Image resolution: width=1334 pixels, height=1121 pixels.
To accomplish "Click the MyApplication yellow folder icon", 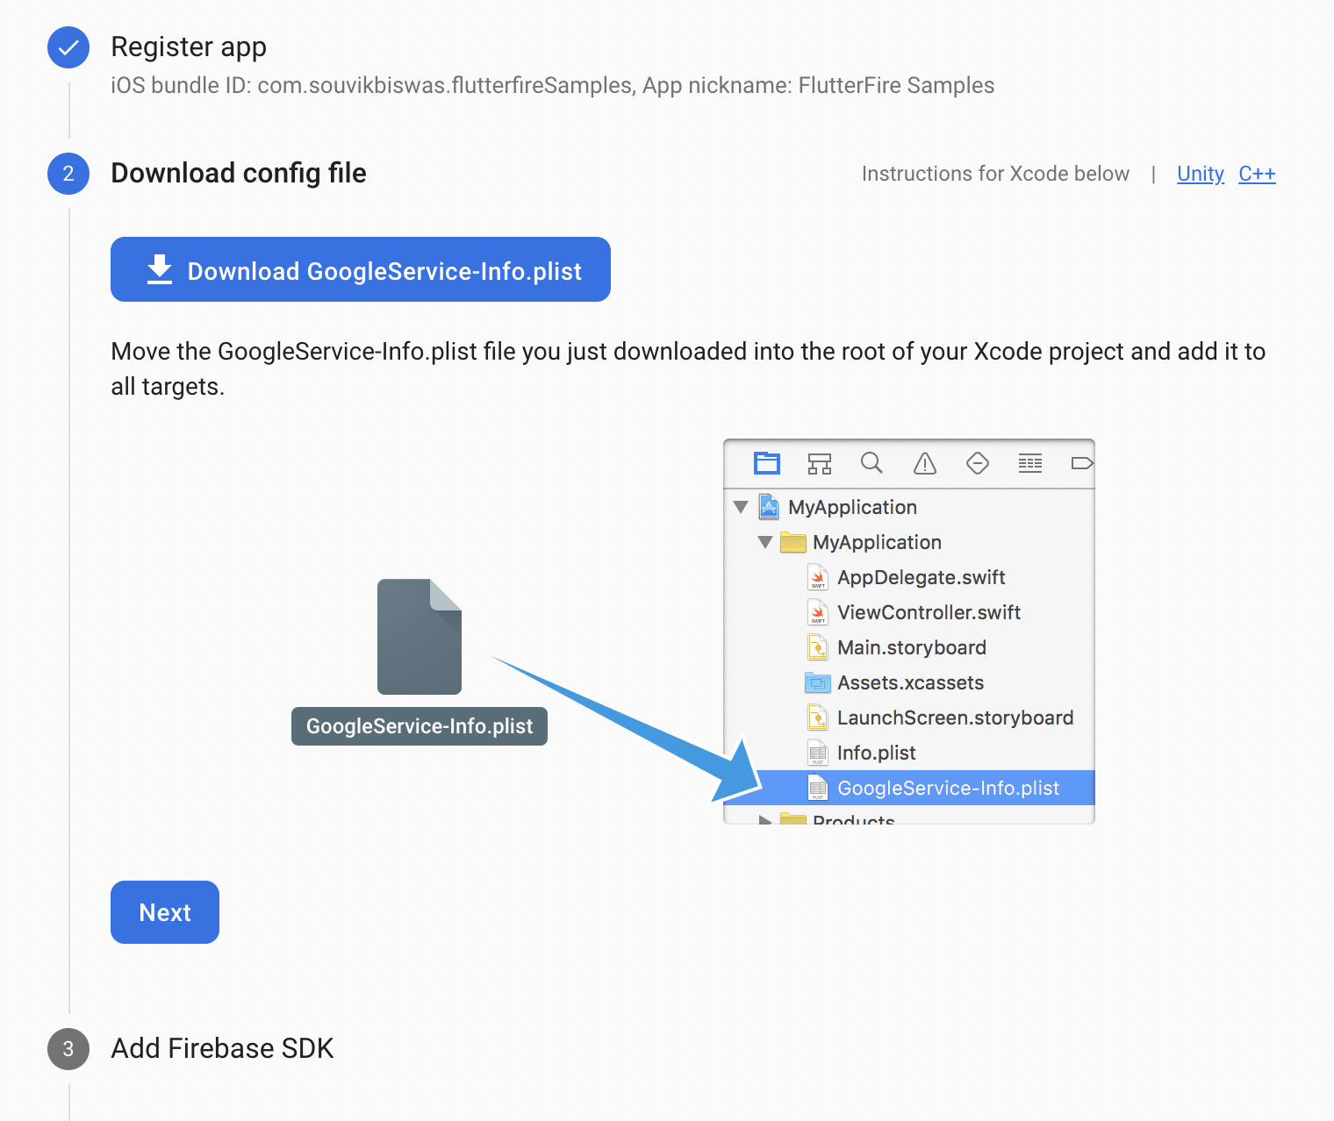I will point(793,542).
